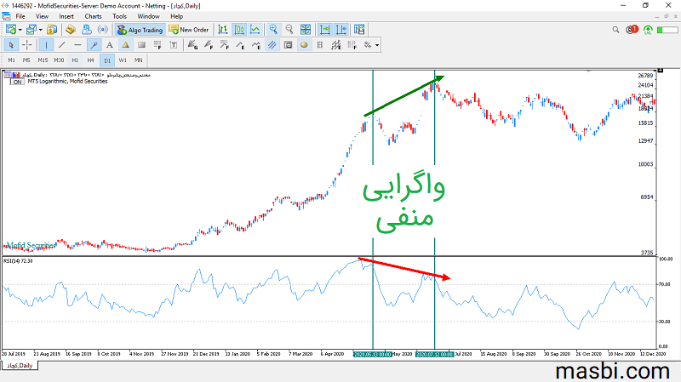Select the text label tool
The height and width of the screenshot is (382, 681).
[x=110, y=45]
